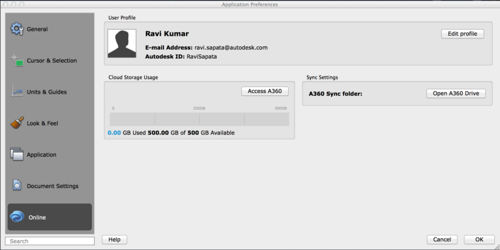Open A360 Drive via its button
500x250 pixels.
[456, 93]
